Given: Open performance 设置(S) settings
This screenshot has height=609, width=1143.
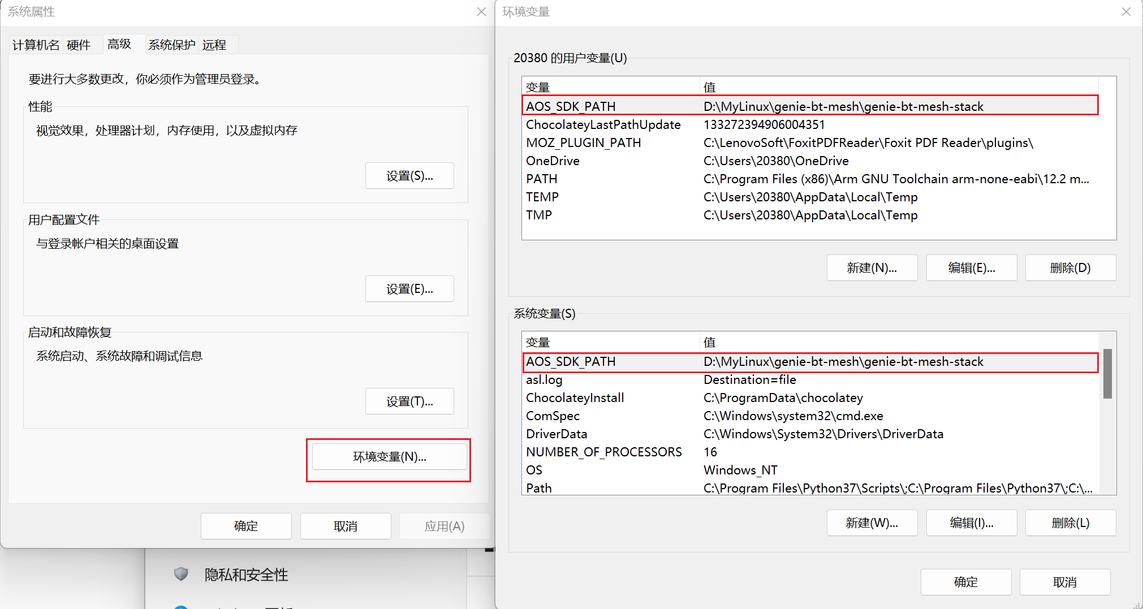Looking at the screenshot, I should (409, 176).
